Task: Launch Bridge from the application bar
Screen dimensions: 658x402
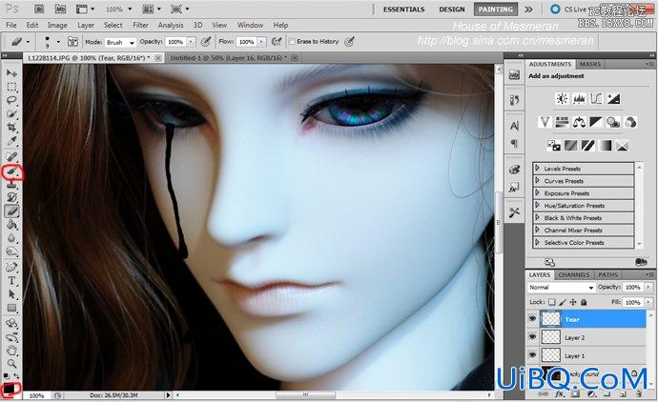Action: 39,9
